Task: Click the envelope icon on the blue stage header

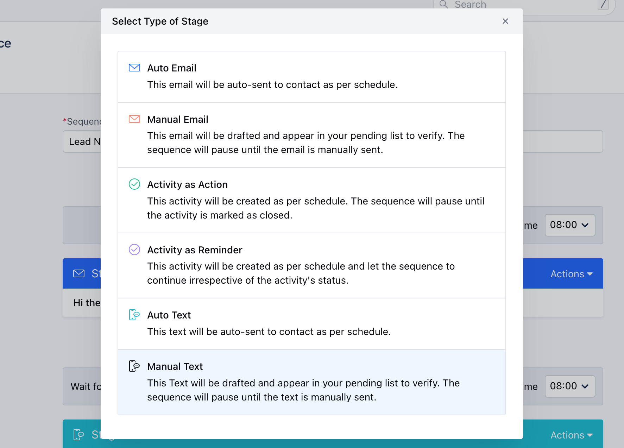Action: click(x=79, y=273)
